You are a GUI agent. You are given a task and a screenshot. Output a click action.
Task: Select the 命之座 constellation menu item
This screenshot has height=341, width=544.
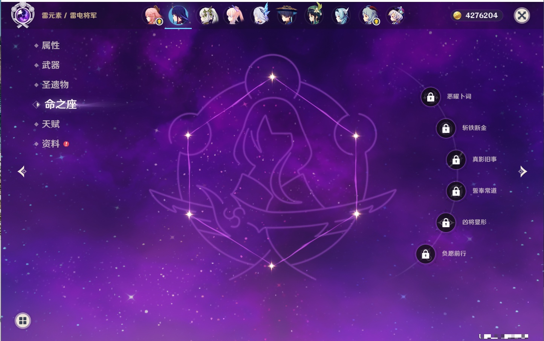[x=60, y=104]
